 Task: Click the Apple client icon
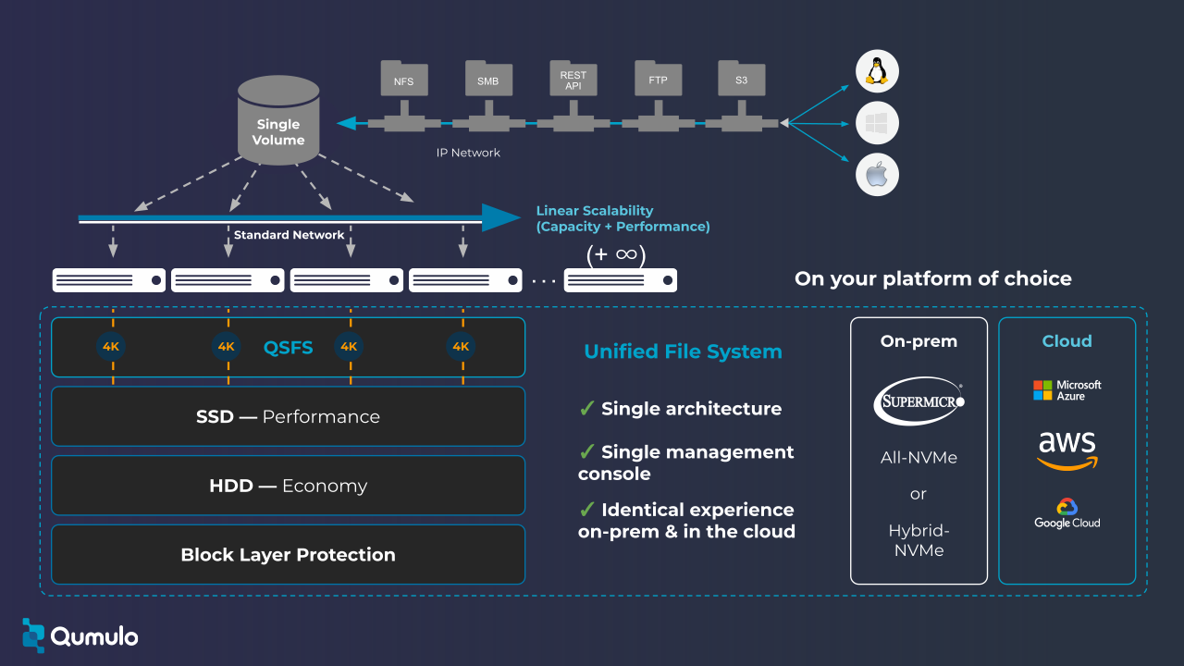coord(876,174)
